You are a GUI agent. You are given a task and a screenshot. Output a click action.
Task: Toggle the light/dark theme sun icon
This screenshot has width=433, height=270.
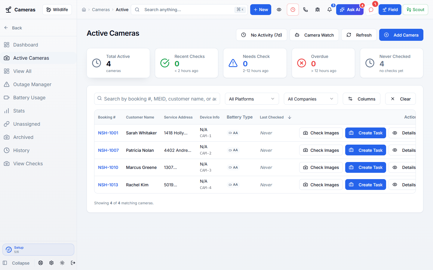pos(62,263)
